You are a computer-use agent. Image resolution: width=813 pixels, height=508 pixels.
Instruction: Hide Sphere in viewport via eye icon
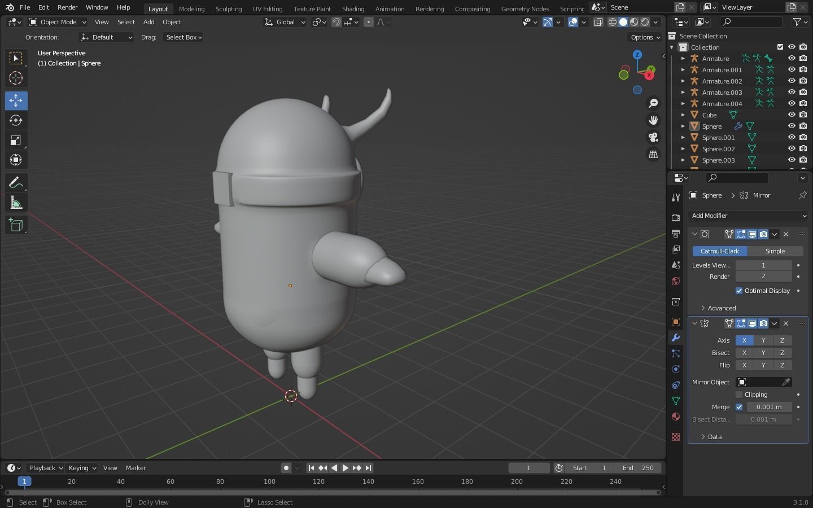(792, 126)
